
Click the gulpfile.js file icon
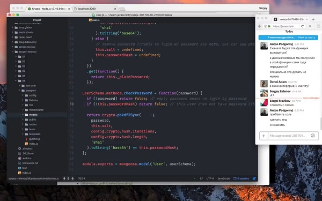pos(26,139)
